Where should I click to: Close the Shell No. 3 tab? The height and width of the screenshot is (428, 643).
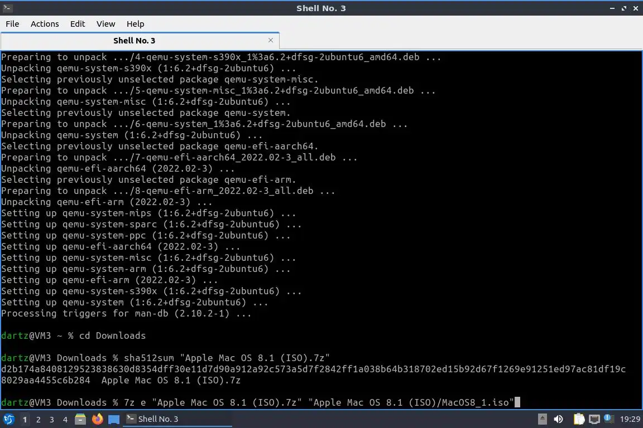click(x=271, y=40)
